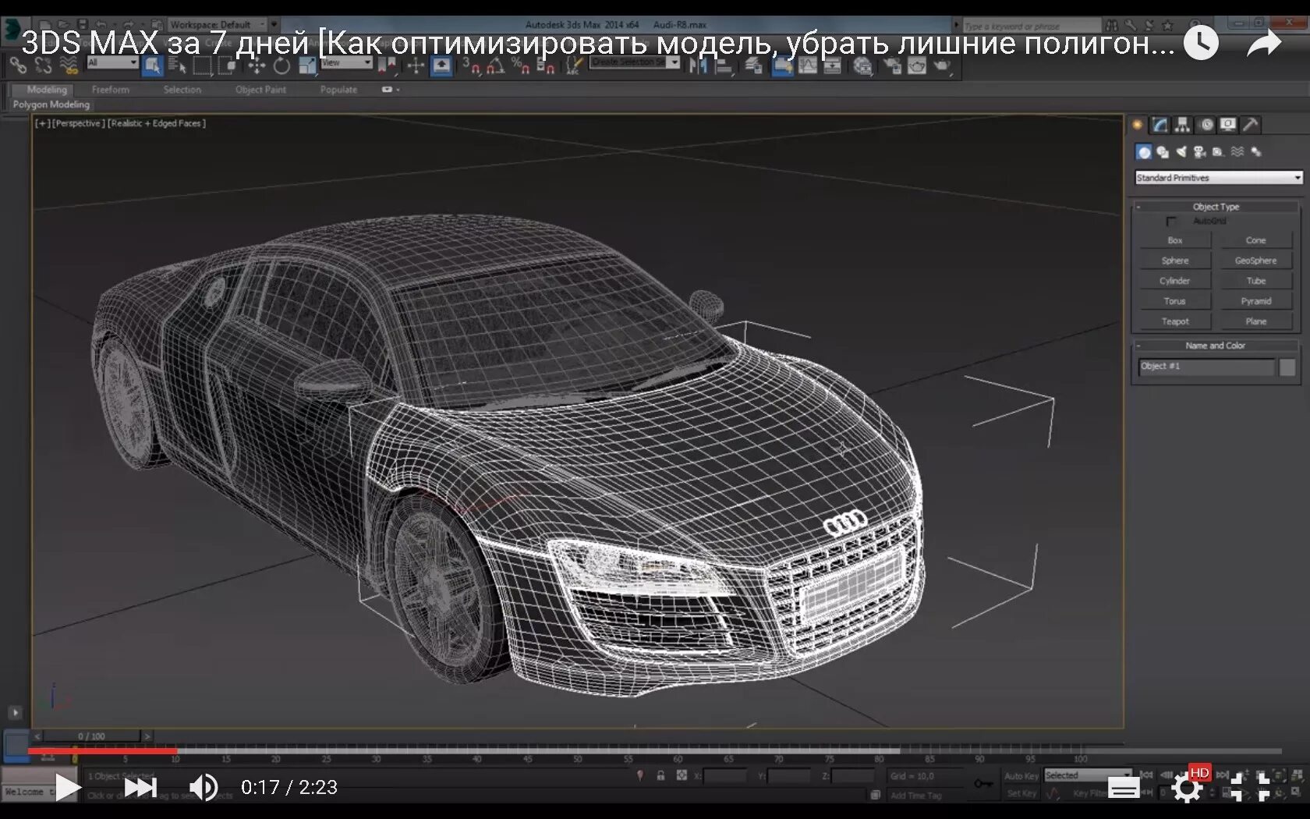The image size is (1310, 819).
Task: Share this video
Action: pos(1264,43)
